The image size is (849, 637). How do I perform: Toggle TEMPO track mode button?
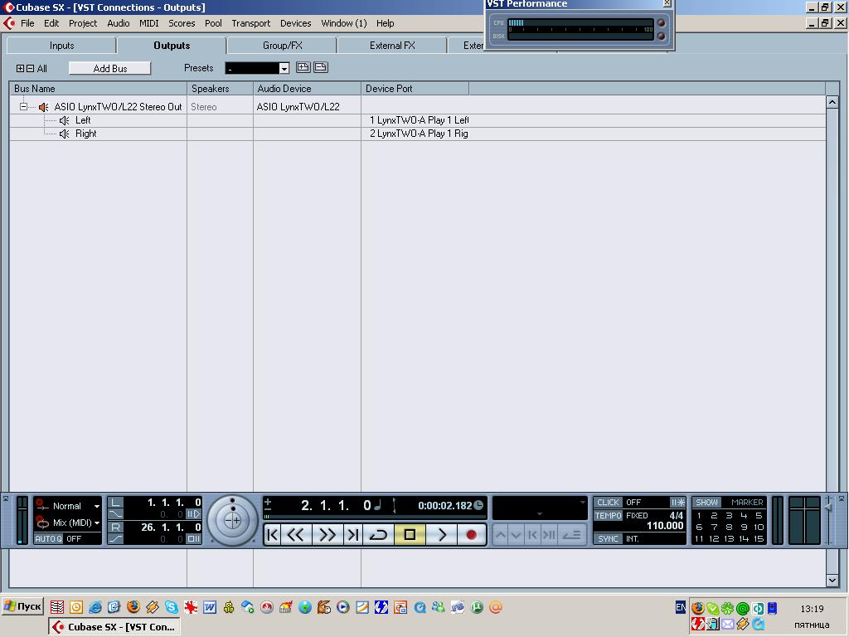click(608, 516)
